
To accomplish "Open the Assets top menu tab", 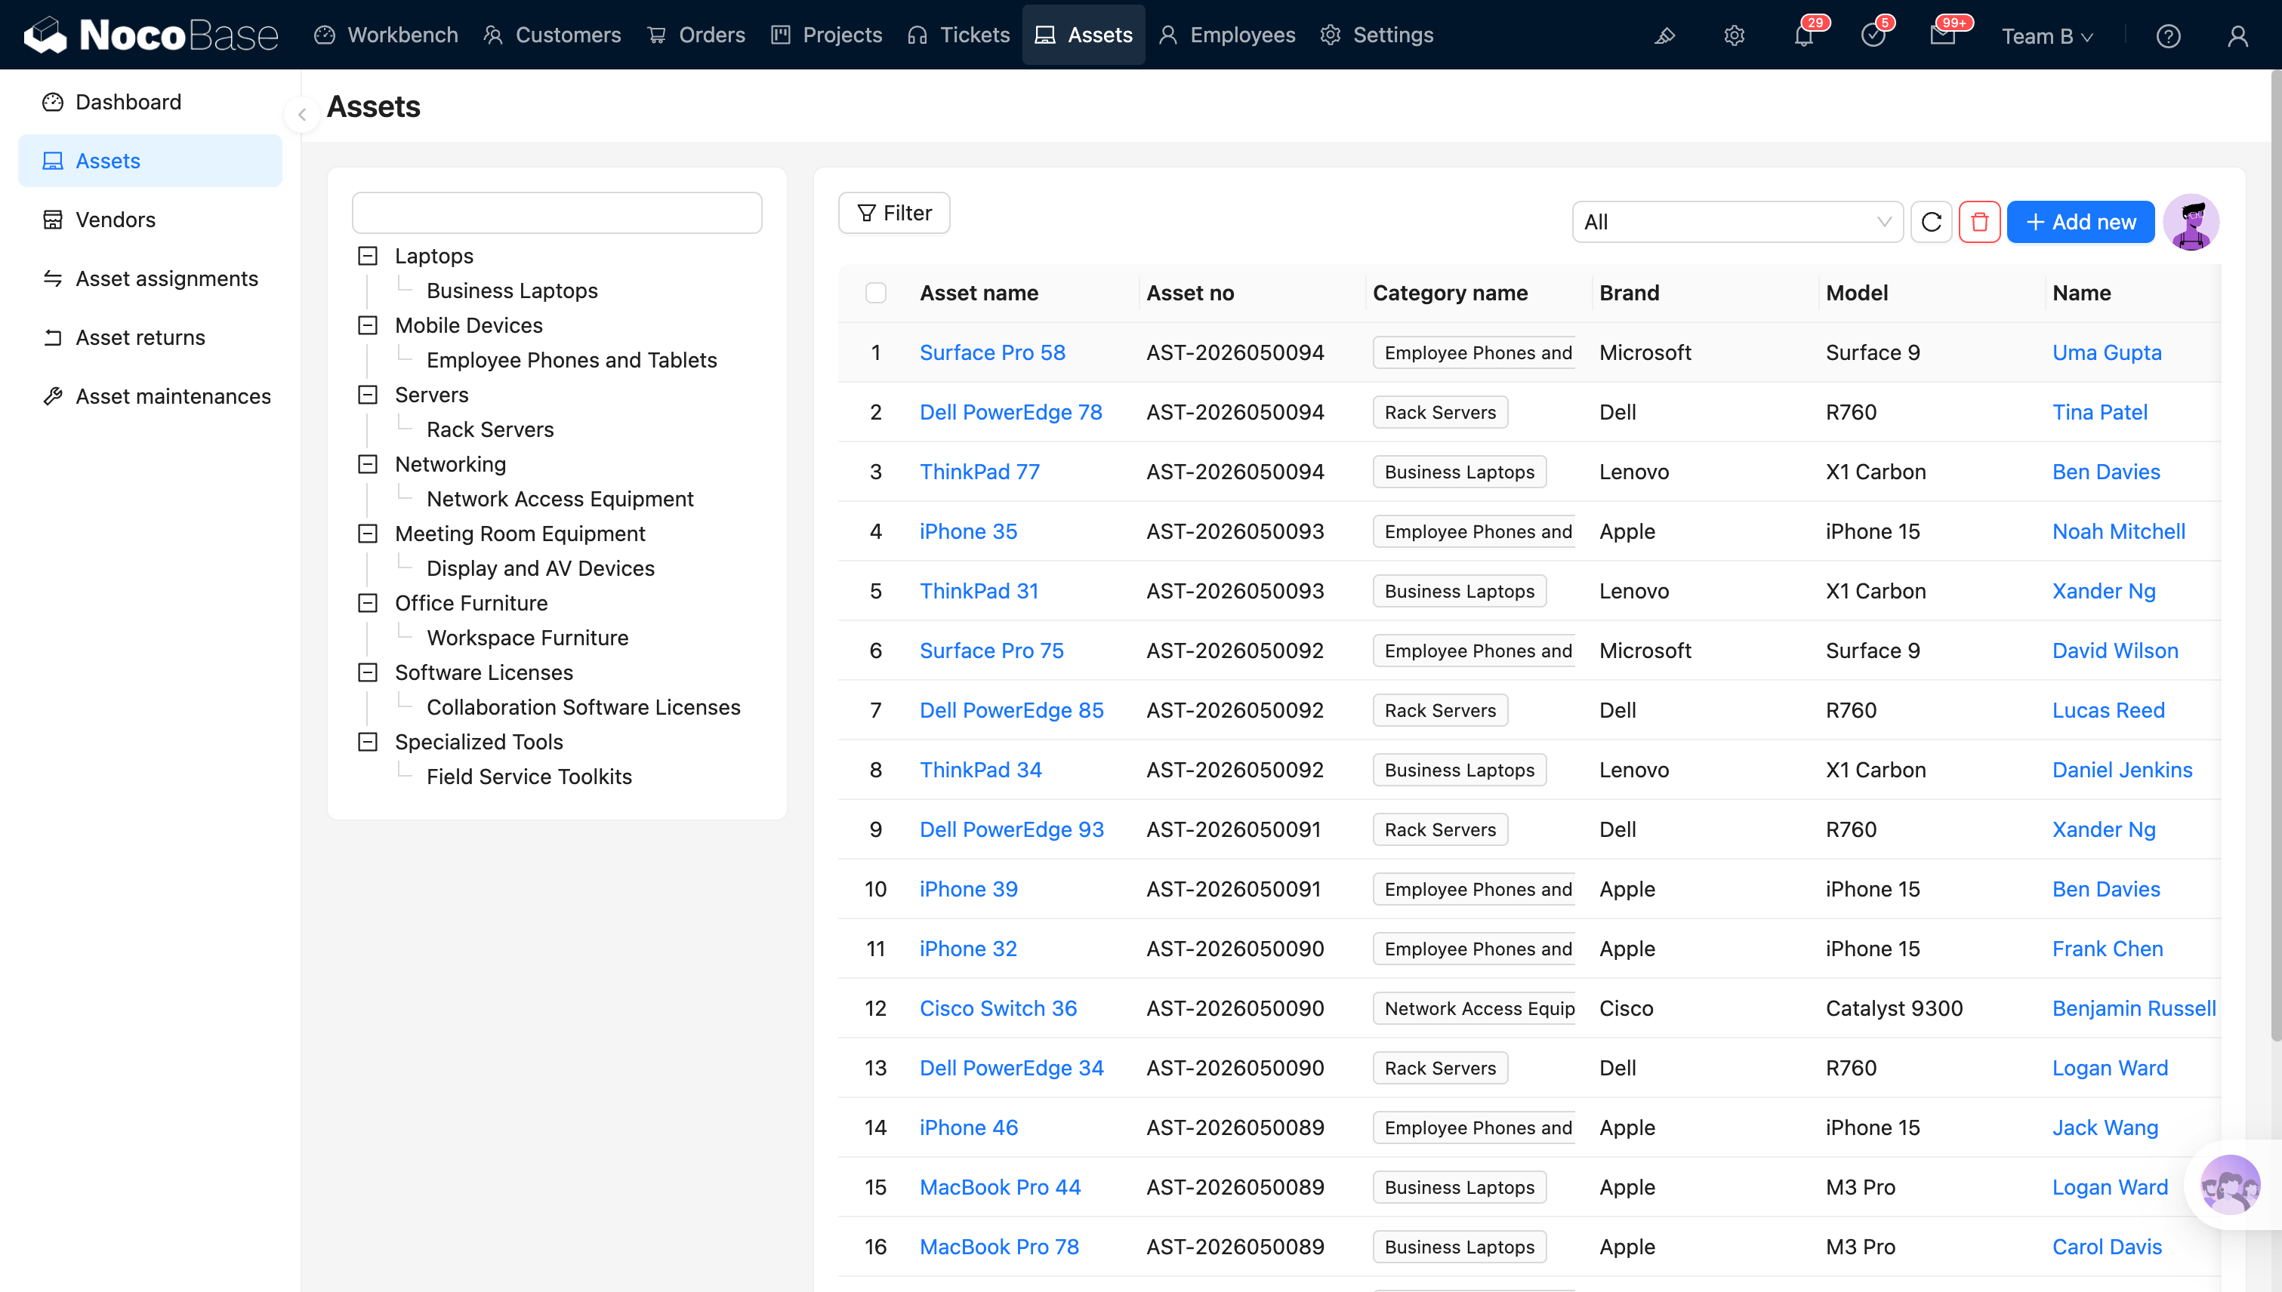I will [x=1084, y=35].
